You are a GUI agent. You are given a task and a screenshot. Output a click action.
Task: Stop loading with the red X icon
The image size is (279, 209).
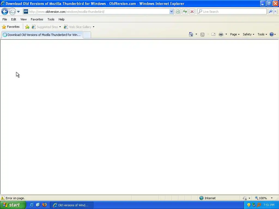pyautogui.click(x=192, y=11)
